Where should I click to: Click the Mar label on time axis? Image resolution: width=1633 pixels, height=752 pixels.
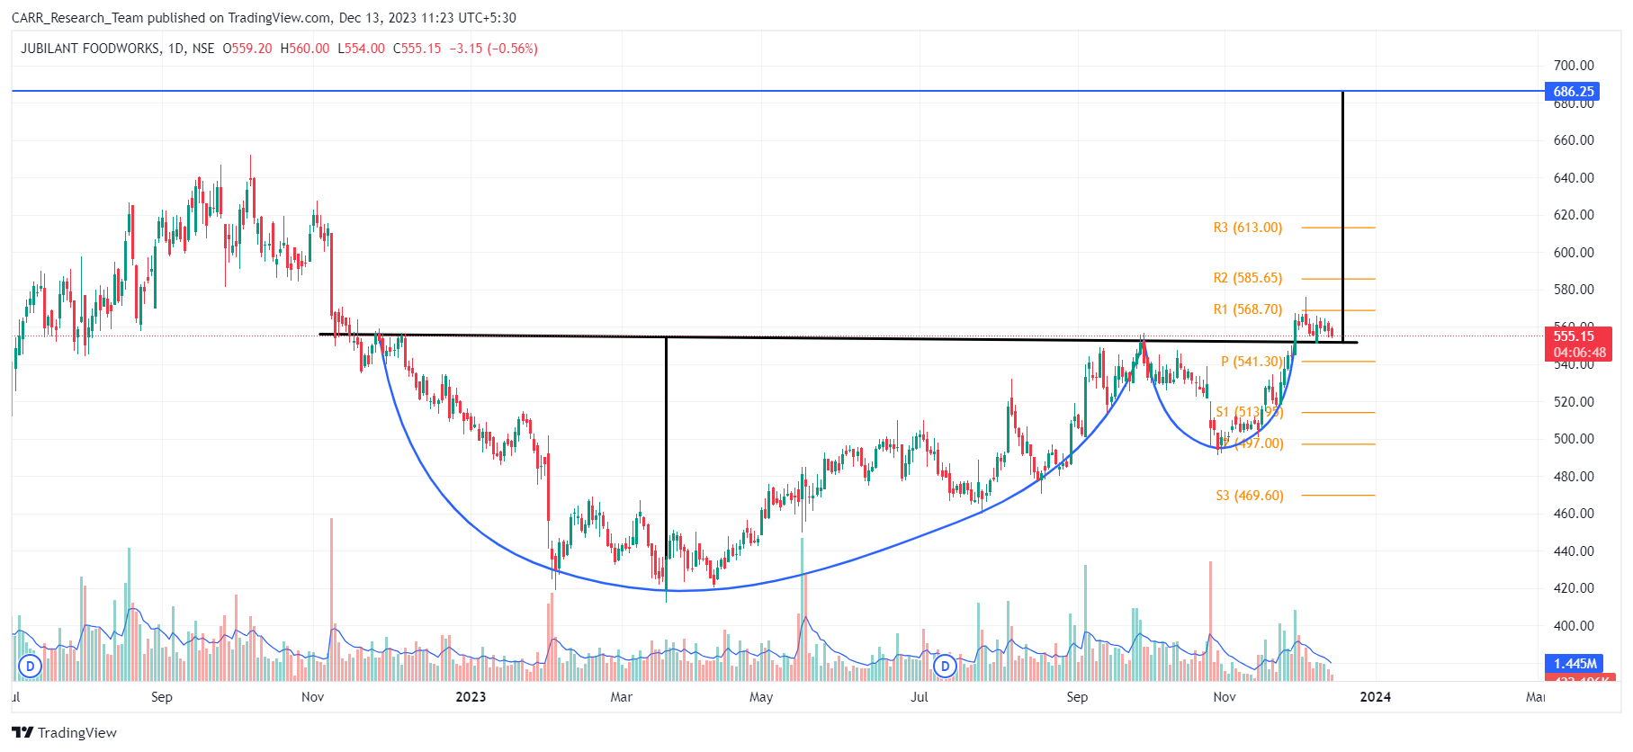click(x=621, y=697)
